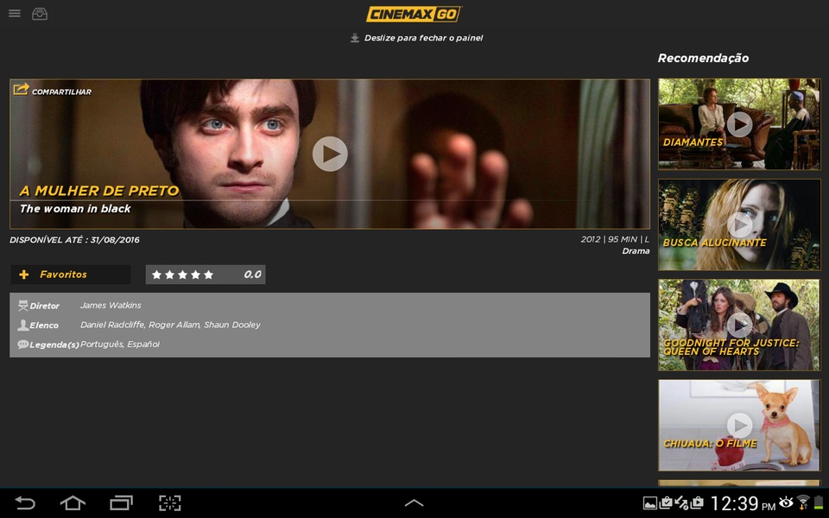The image size is (829, 518).
Task: Tap the screenshot capture icon in navigation bar
Action: (170, 502)
